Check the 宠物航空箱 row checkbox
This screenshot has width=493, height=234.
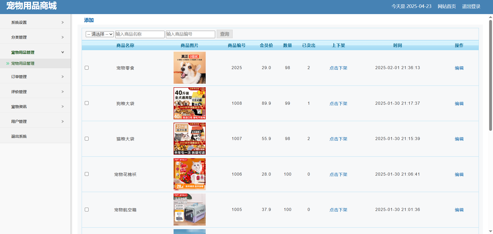coord(87,210)
